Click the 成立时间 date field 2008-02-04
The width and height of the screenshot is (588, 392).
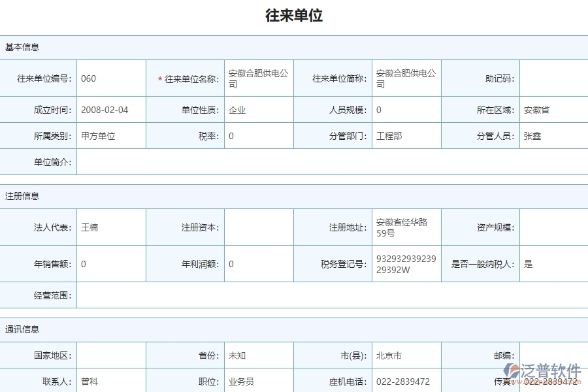(x=111, y=110)
